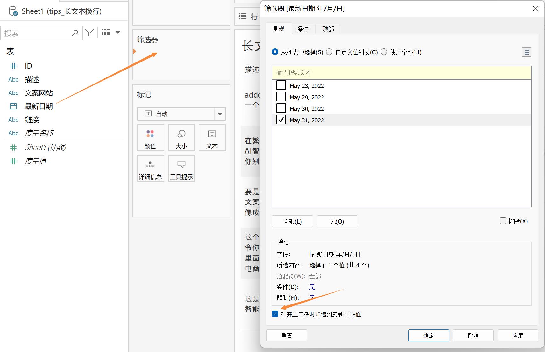Click the 限制(M) 无 link

[312, 298]
